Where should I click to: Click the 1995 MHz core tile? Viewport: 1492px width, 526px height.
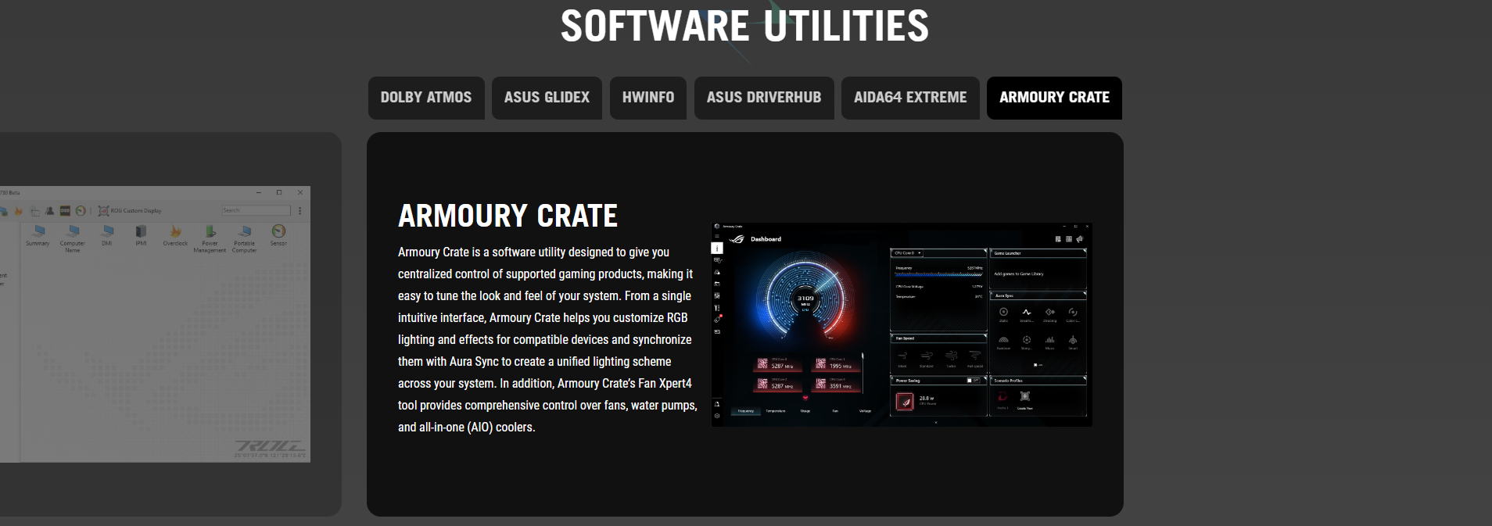point(837,363)
